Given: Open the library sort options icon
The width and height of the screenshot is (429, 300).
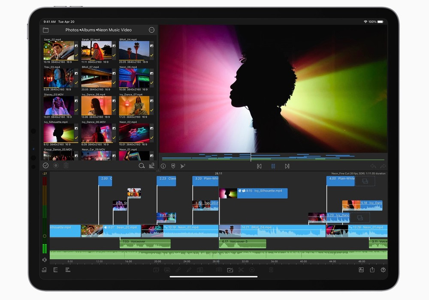Looking at the screenshot, I should (151, 165).
